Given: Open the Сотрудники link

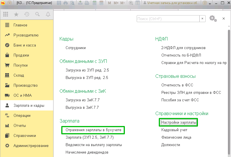Looking at the screenshot, I should pos(76,48).
